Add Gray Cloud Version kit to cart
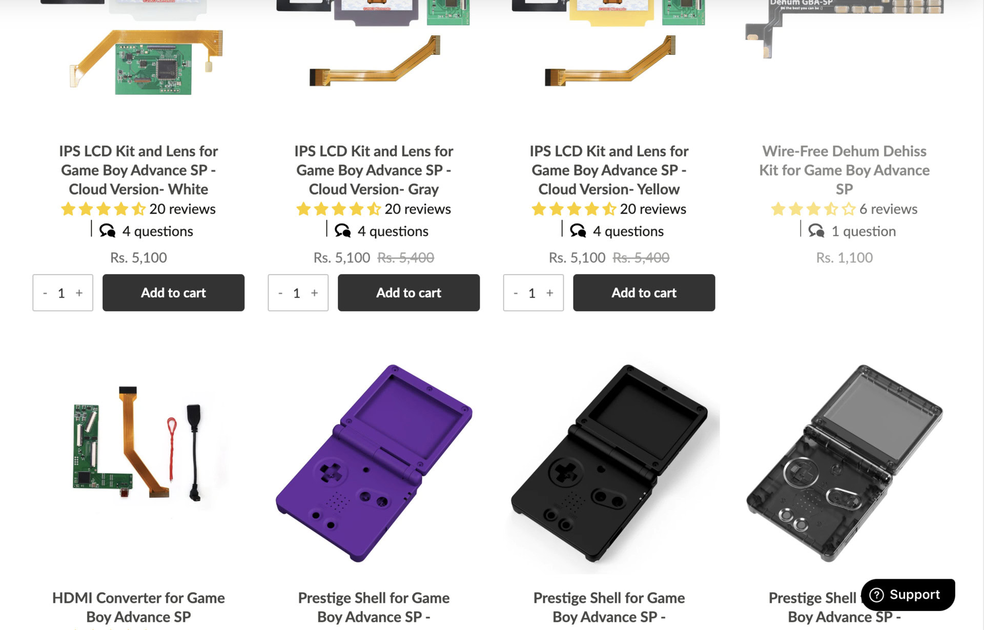 click(x=408, y=293)
